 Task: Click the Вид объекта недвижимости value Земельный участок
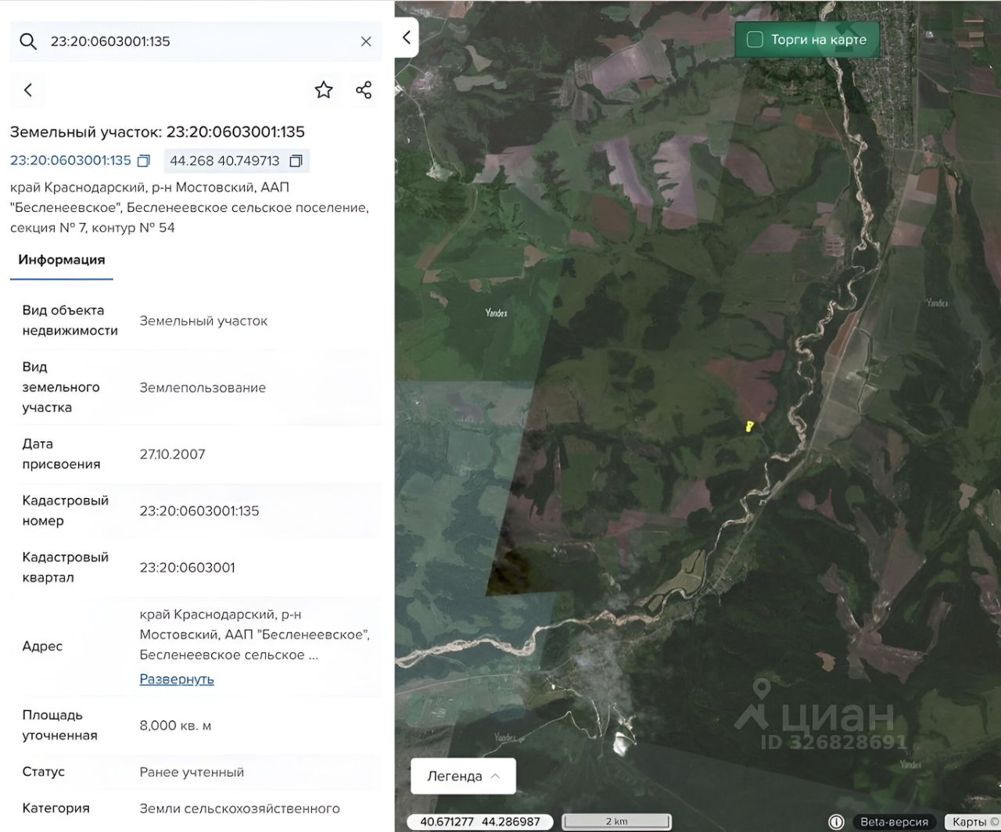pyautogui.click(x=204, y=321)
